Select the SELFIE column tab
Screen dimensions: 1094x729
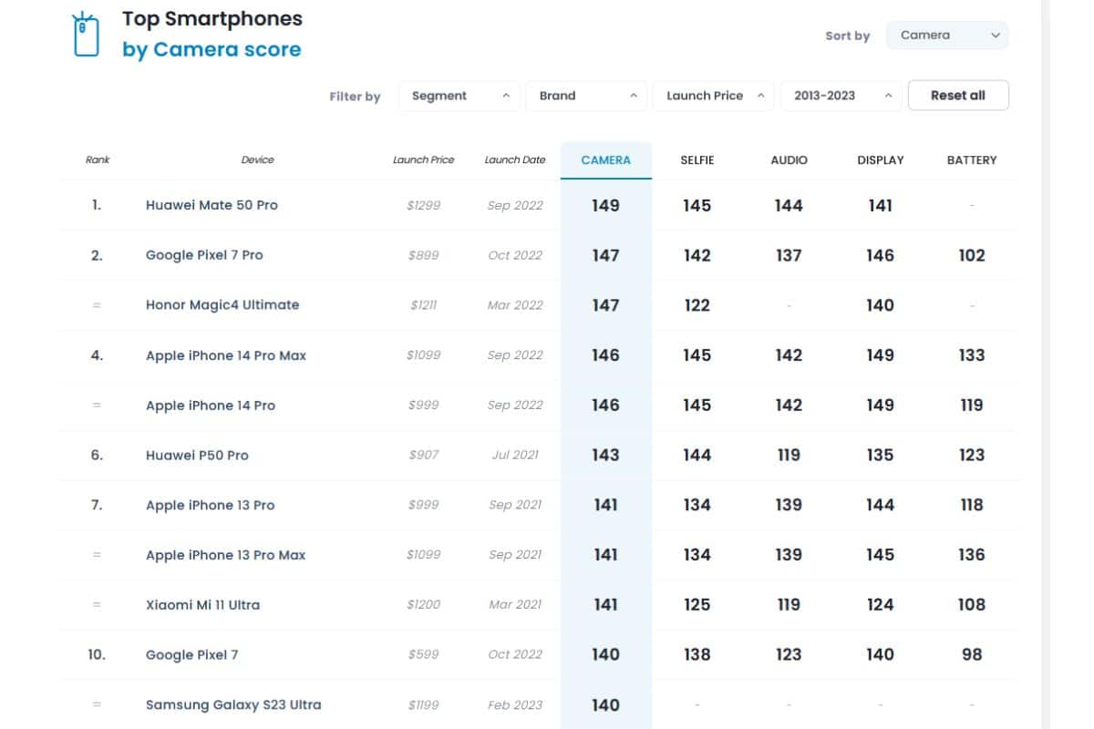point(697,160)
